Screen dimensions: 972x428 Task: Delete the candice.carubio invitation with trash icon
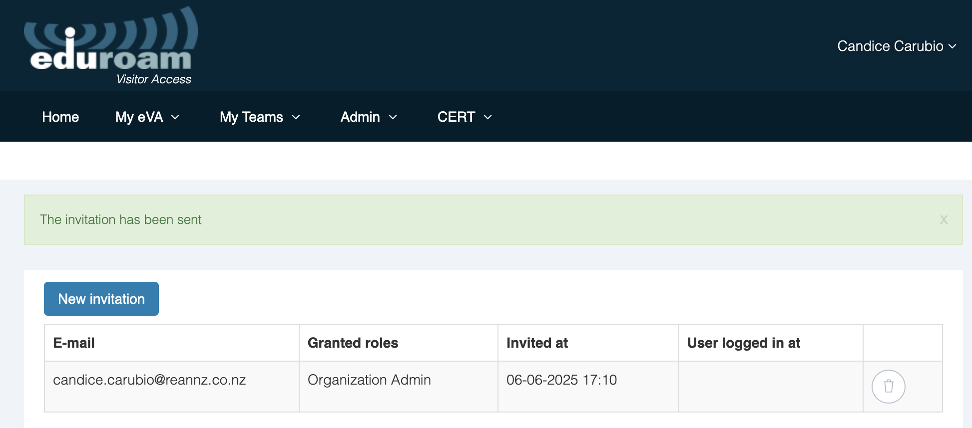[888, 387]
